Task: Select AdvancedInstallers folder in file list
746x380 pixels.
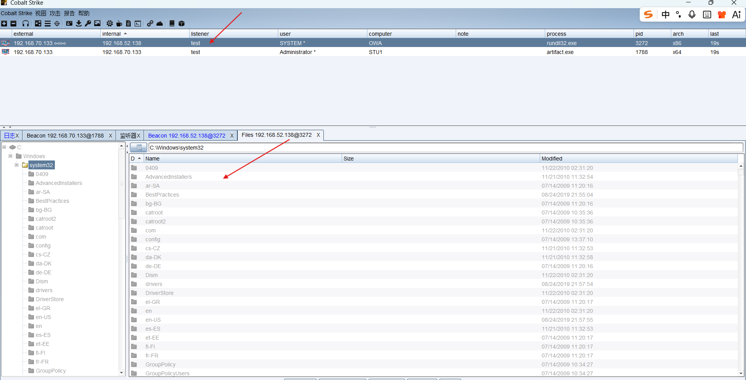Action: pos(434,177)
